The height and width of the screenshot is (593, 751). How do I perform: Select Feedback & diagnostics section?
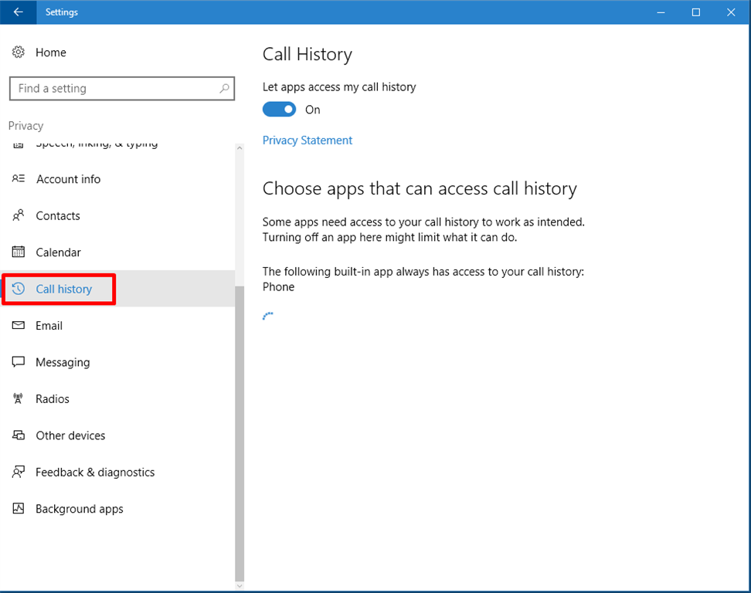pos(95,473)
